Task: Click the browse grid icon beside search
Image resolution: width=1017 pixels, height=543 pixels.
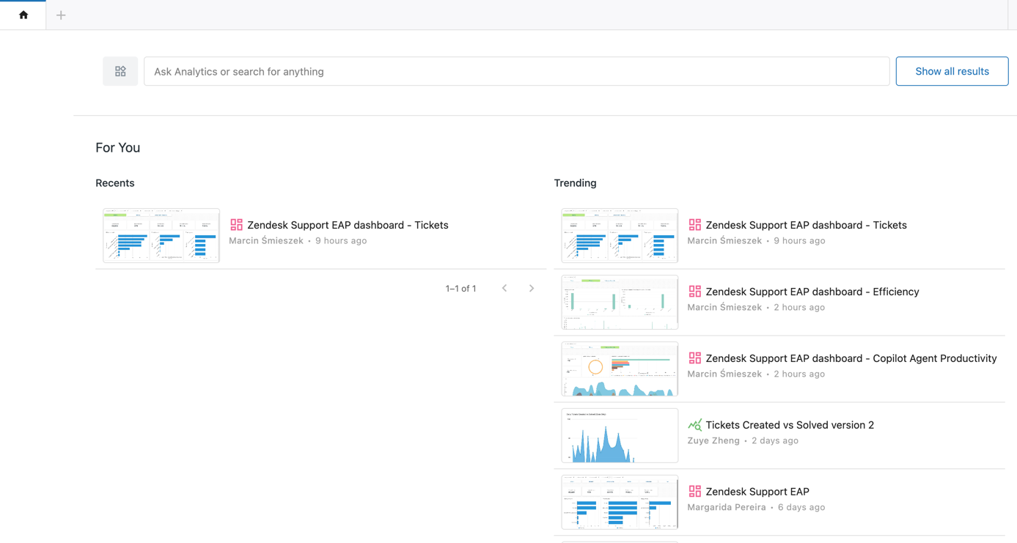Action: click(120, 71)
